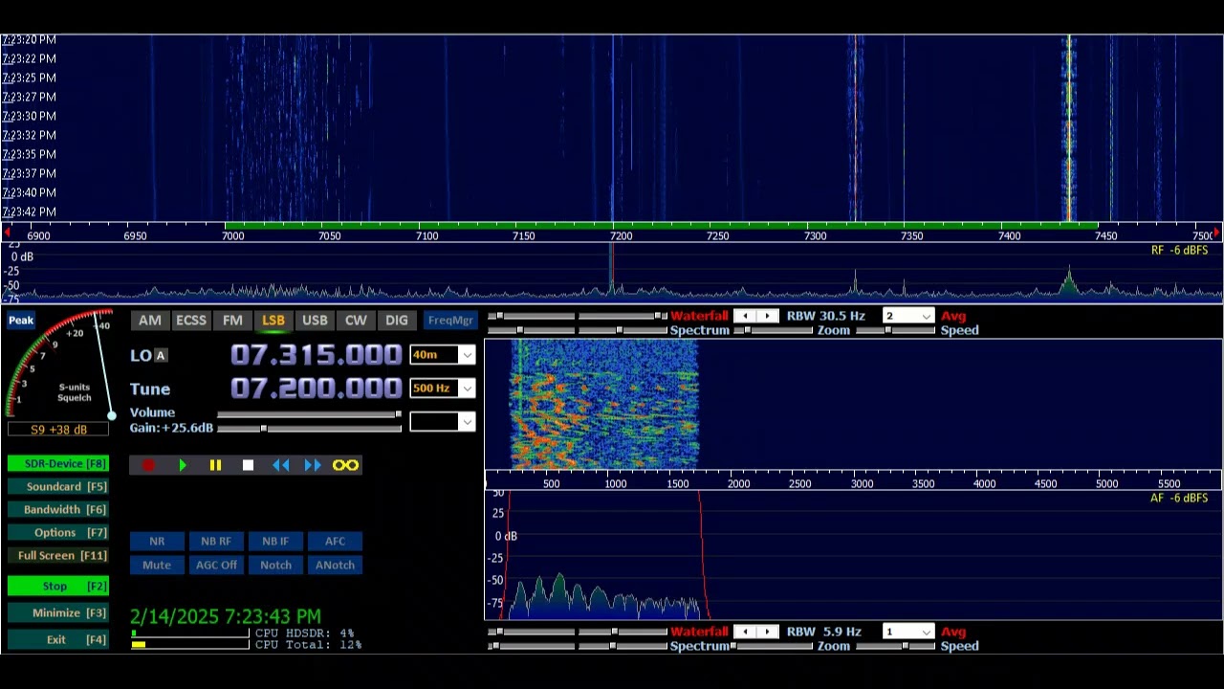Select USB mode
Viewport: 1224px width, 689px height.
pyautogui.click(x=315, y=321)
